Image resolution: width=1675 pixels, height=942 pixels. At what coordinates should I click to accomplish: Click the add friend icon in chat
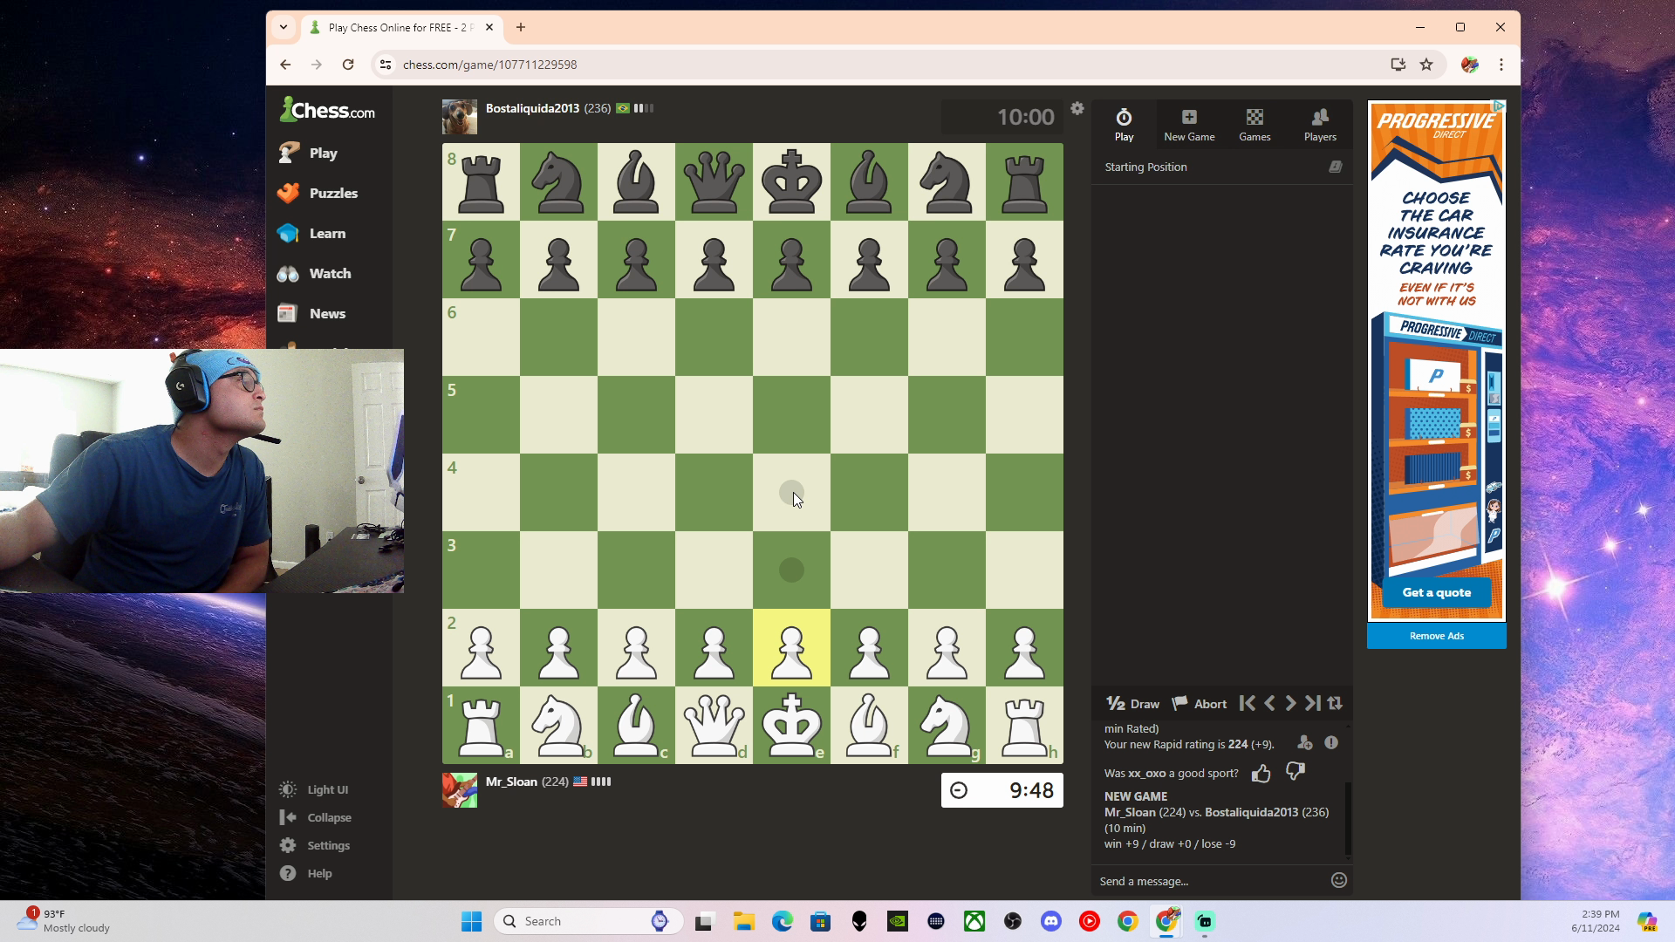click(x=1305, y=743)
